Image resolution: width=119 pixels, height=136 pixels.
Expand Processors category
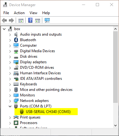[10, 123]
